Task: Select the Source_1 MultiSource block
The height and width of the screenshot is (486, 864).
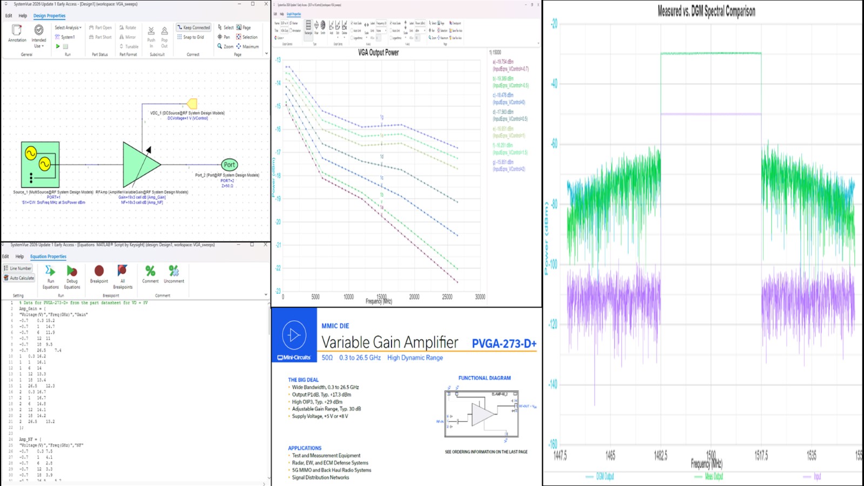Action: [40, 165]
